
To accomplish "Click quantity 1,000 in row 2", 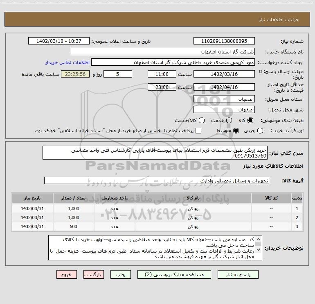I will [x=74, y=217].
